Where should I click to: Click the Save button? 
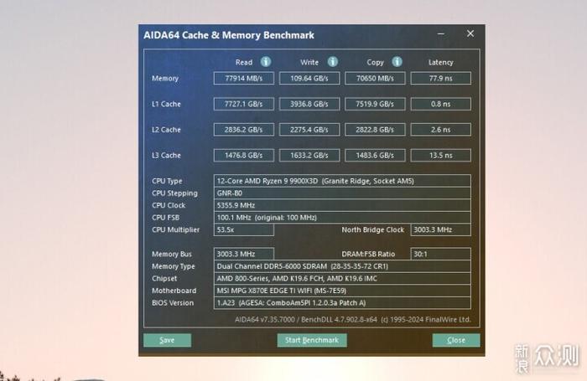[x=168, y=340]
